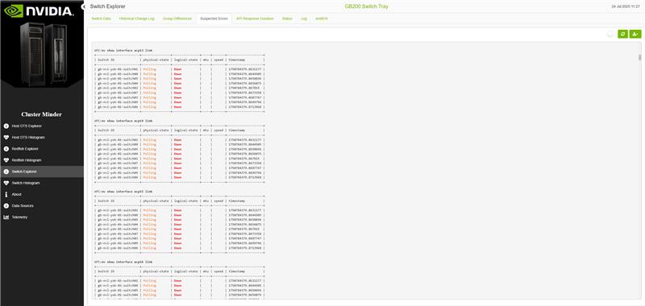645x306 pixels.
Task: Switch to the Log tab
Action: [x=304, y=19]
